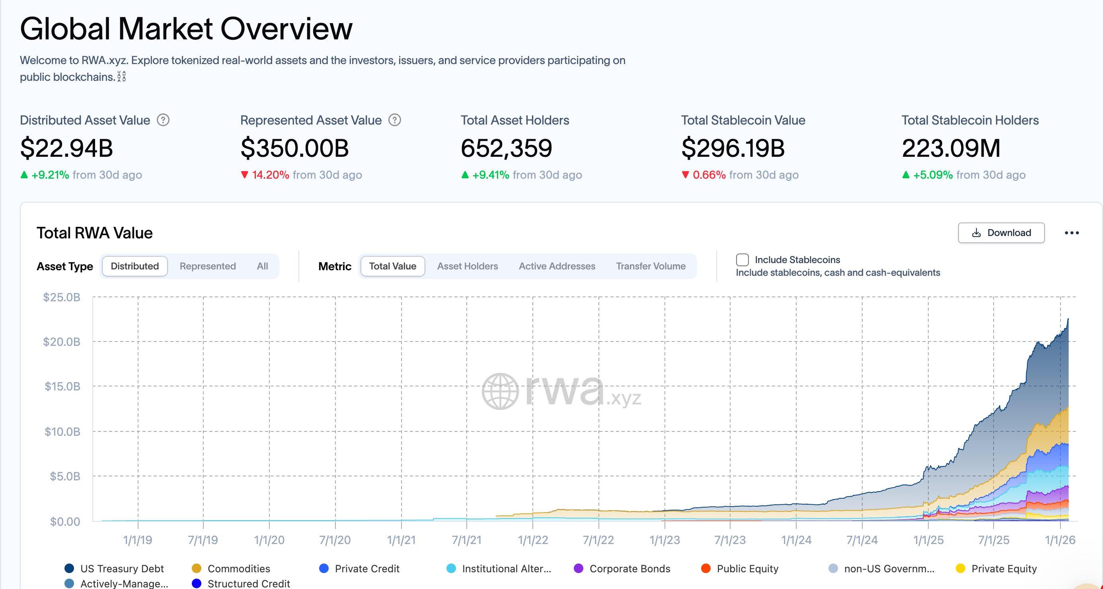Select the All asset type option
This screenshot has height=589, width=1103.
pyautogui.click(x=262, y=266)
